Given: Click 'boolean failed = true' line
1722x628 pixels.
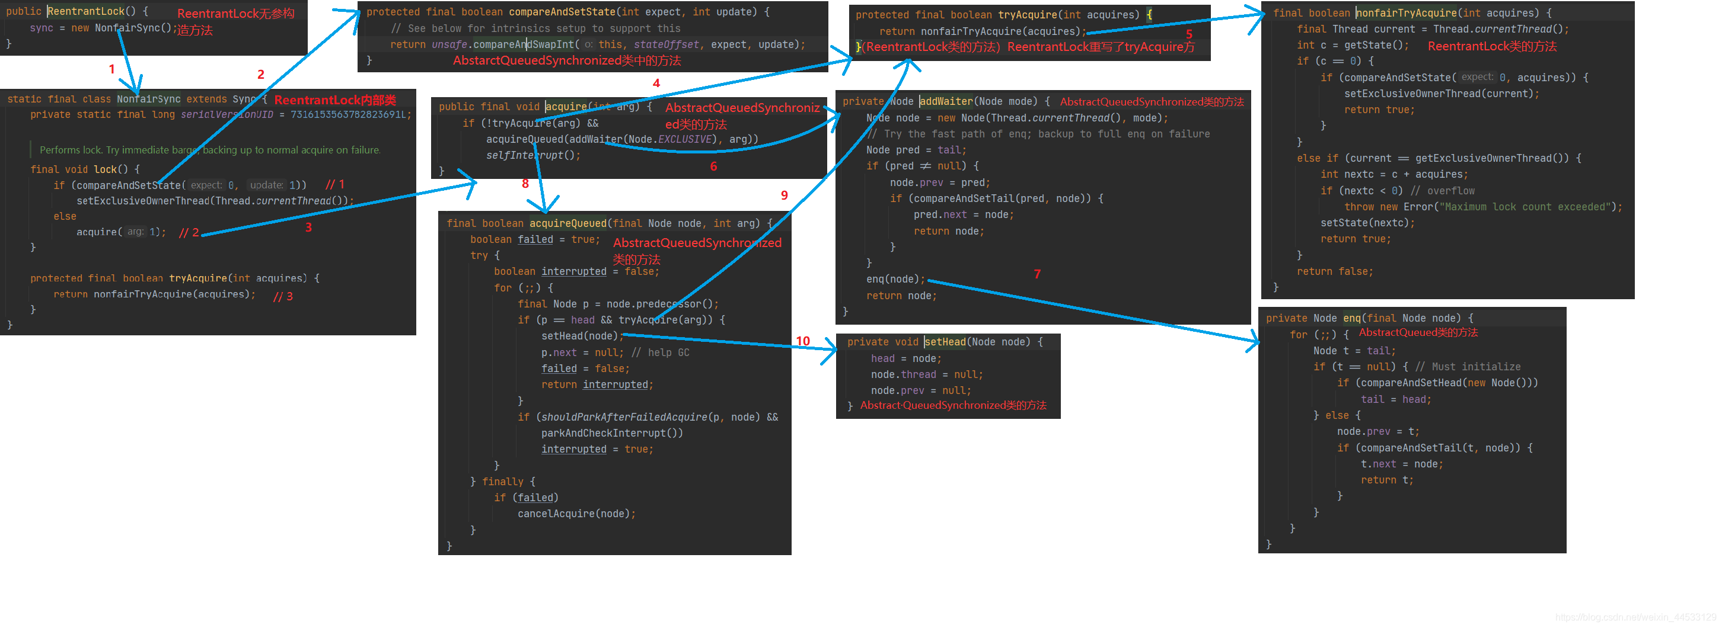Looking at the screenshot, I should [535, 240].
